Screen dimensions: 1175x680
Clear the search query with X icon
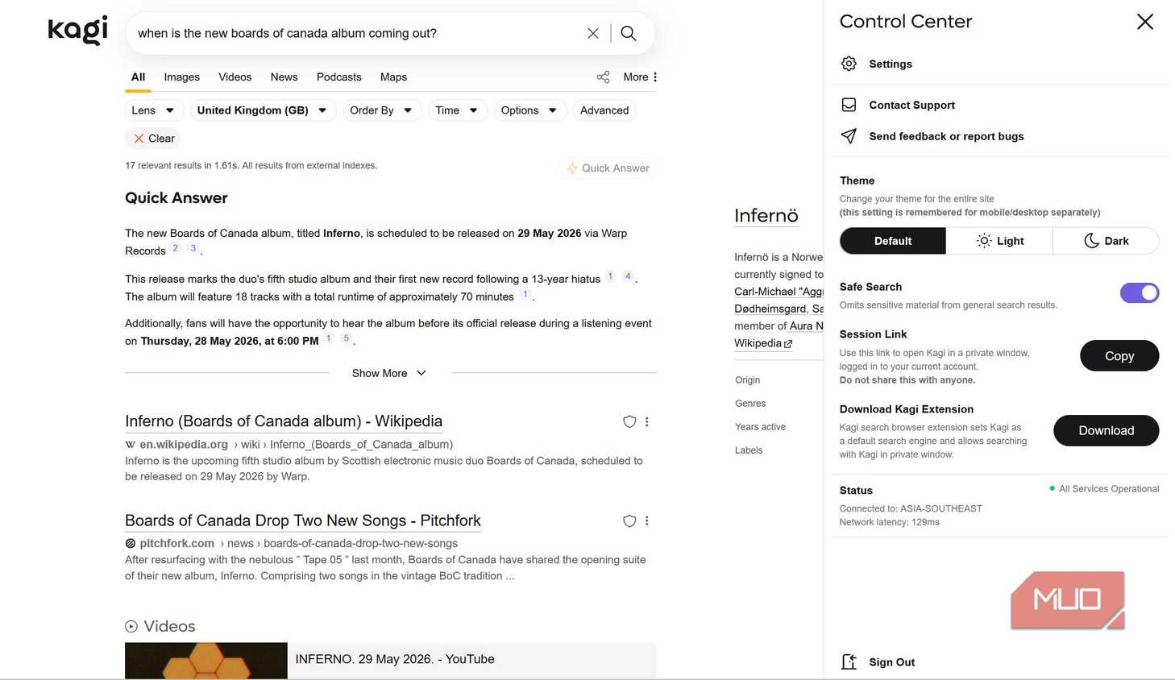coord(593,33)
